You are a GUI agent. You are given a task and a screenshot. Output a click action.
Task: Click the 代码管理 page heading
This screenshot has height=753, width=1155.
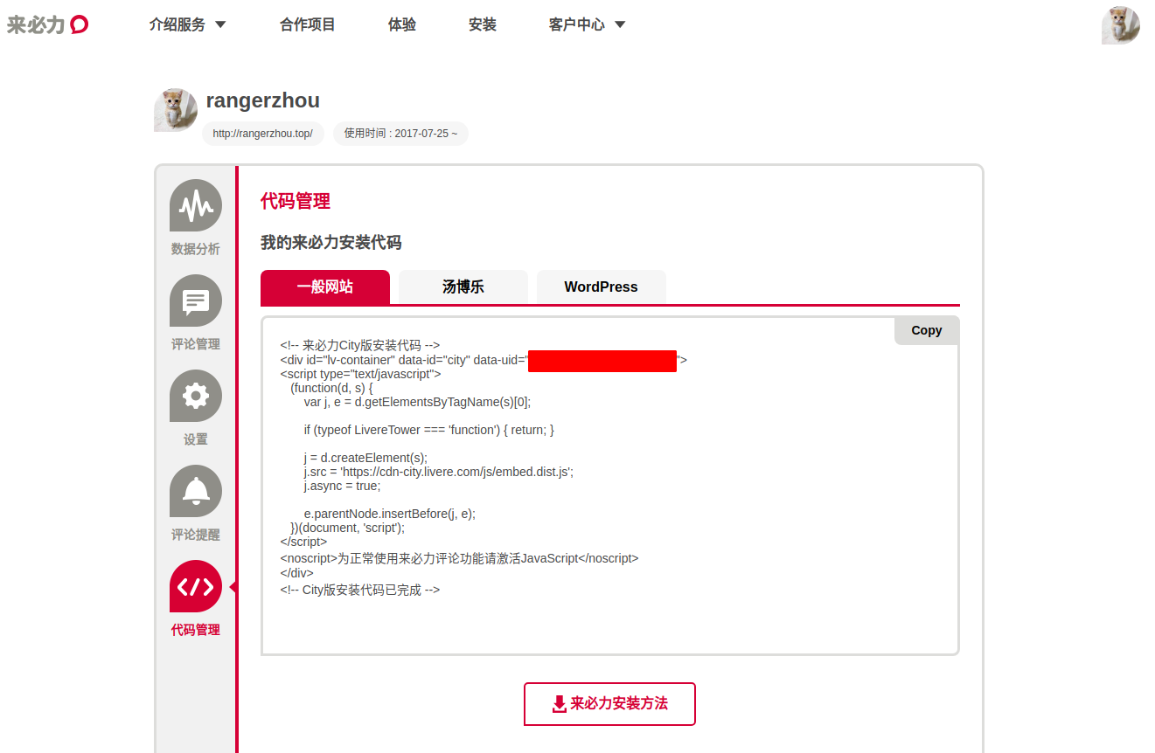(296, 201)
